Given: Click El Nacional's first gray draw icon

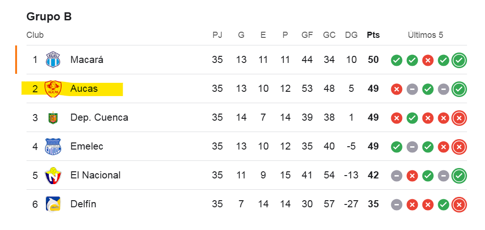Looking at the screenshot, I should click(396, 176).
